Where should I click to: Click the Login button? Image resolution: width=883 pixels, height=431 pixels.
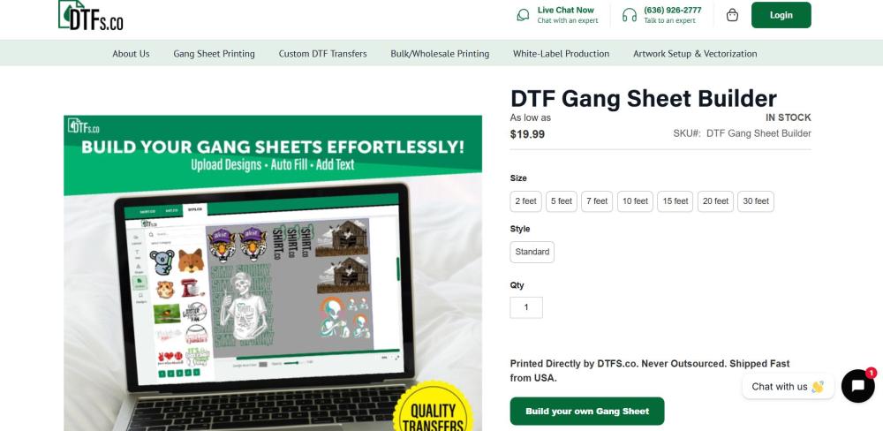(x=781, y=15)
